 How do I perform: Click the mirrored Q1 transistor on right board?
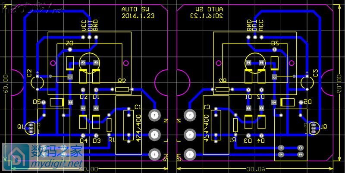tap(314, 127)
